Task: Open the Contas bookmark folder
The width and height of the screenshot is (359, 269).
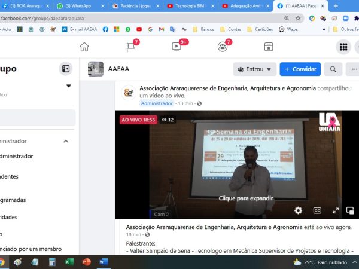Action: click(x=230, y=29)
